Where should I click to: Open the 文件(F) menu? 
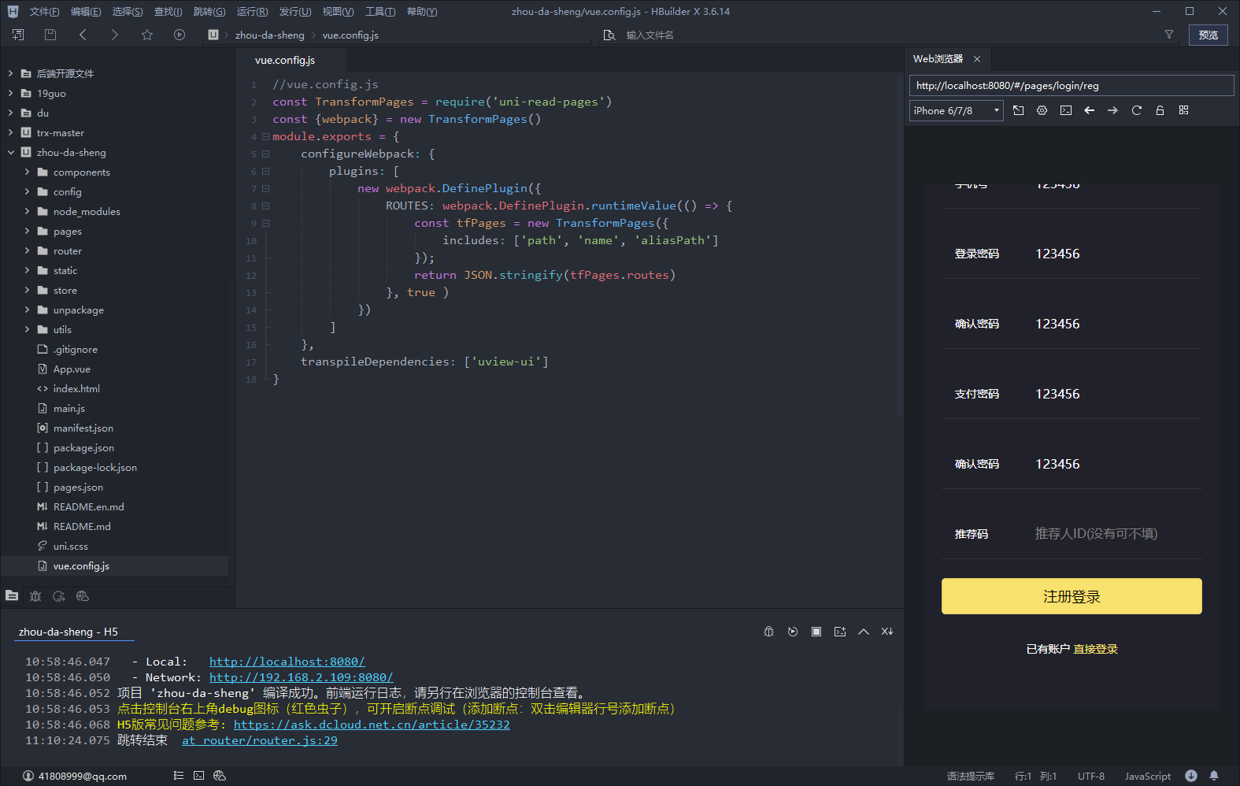pos(44,12)
